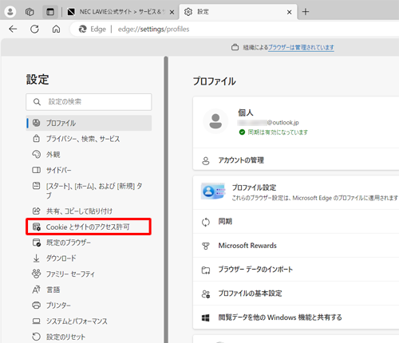The height and width of the screenshot is (343, 399).
Task: Open Microsoft Rewards row
Action: (x=296, y=246)
